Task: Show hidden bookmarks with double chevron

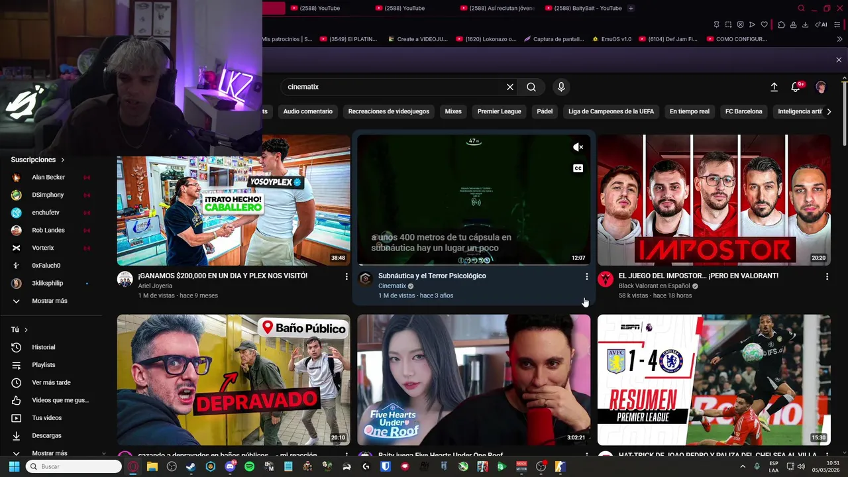Action: (839, 39)
